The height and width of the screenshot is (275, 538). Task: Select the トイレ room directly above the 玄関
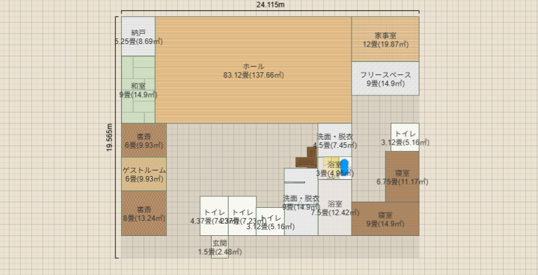tap(214, 216)
